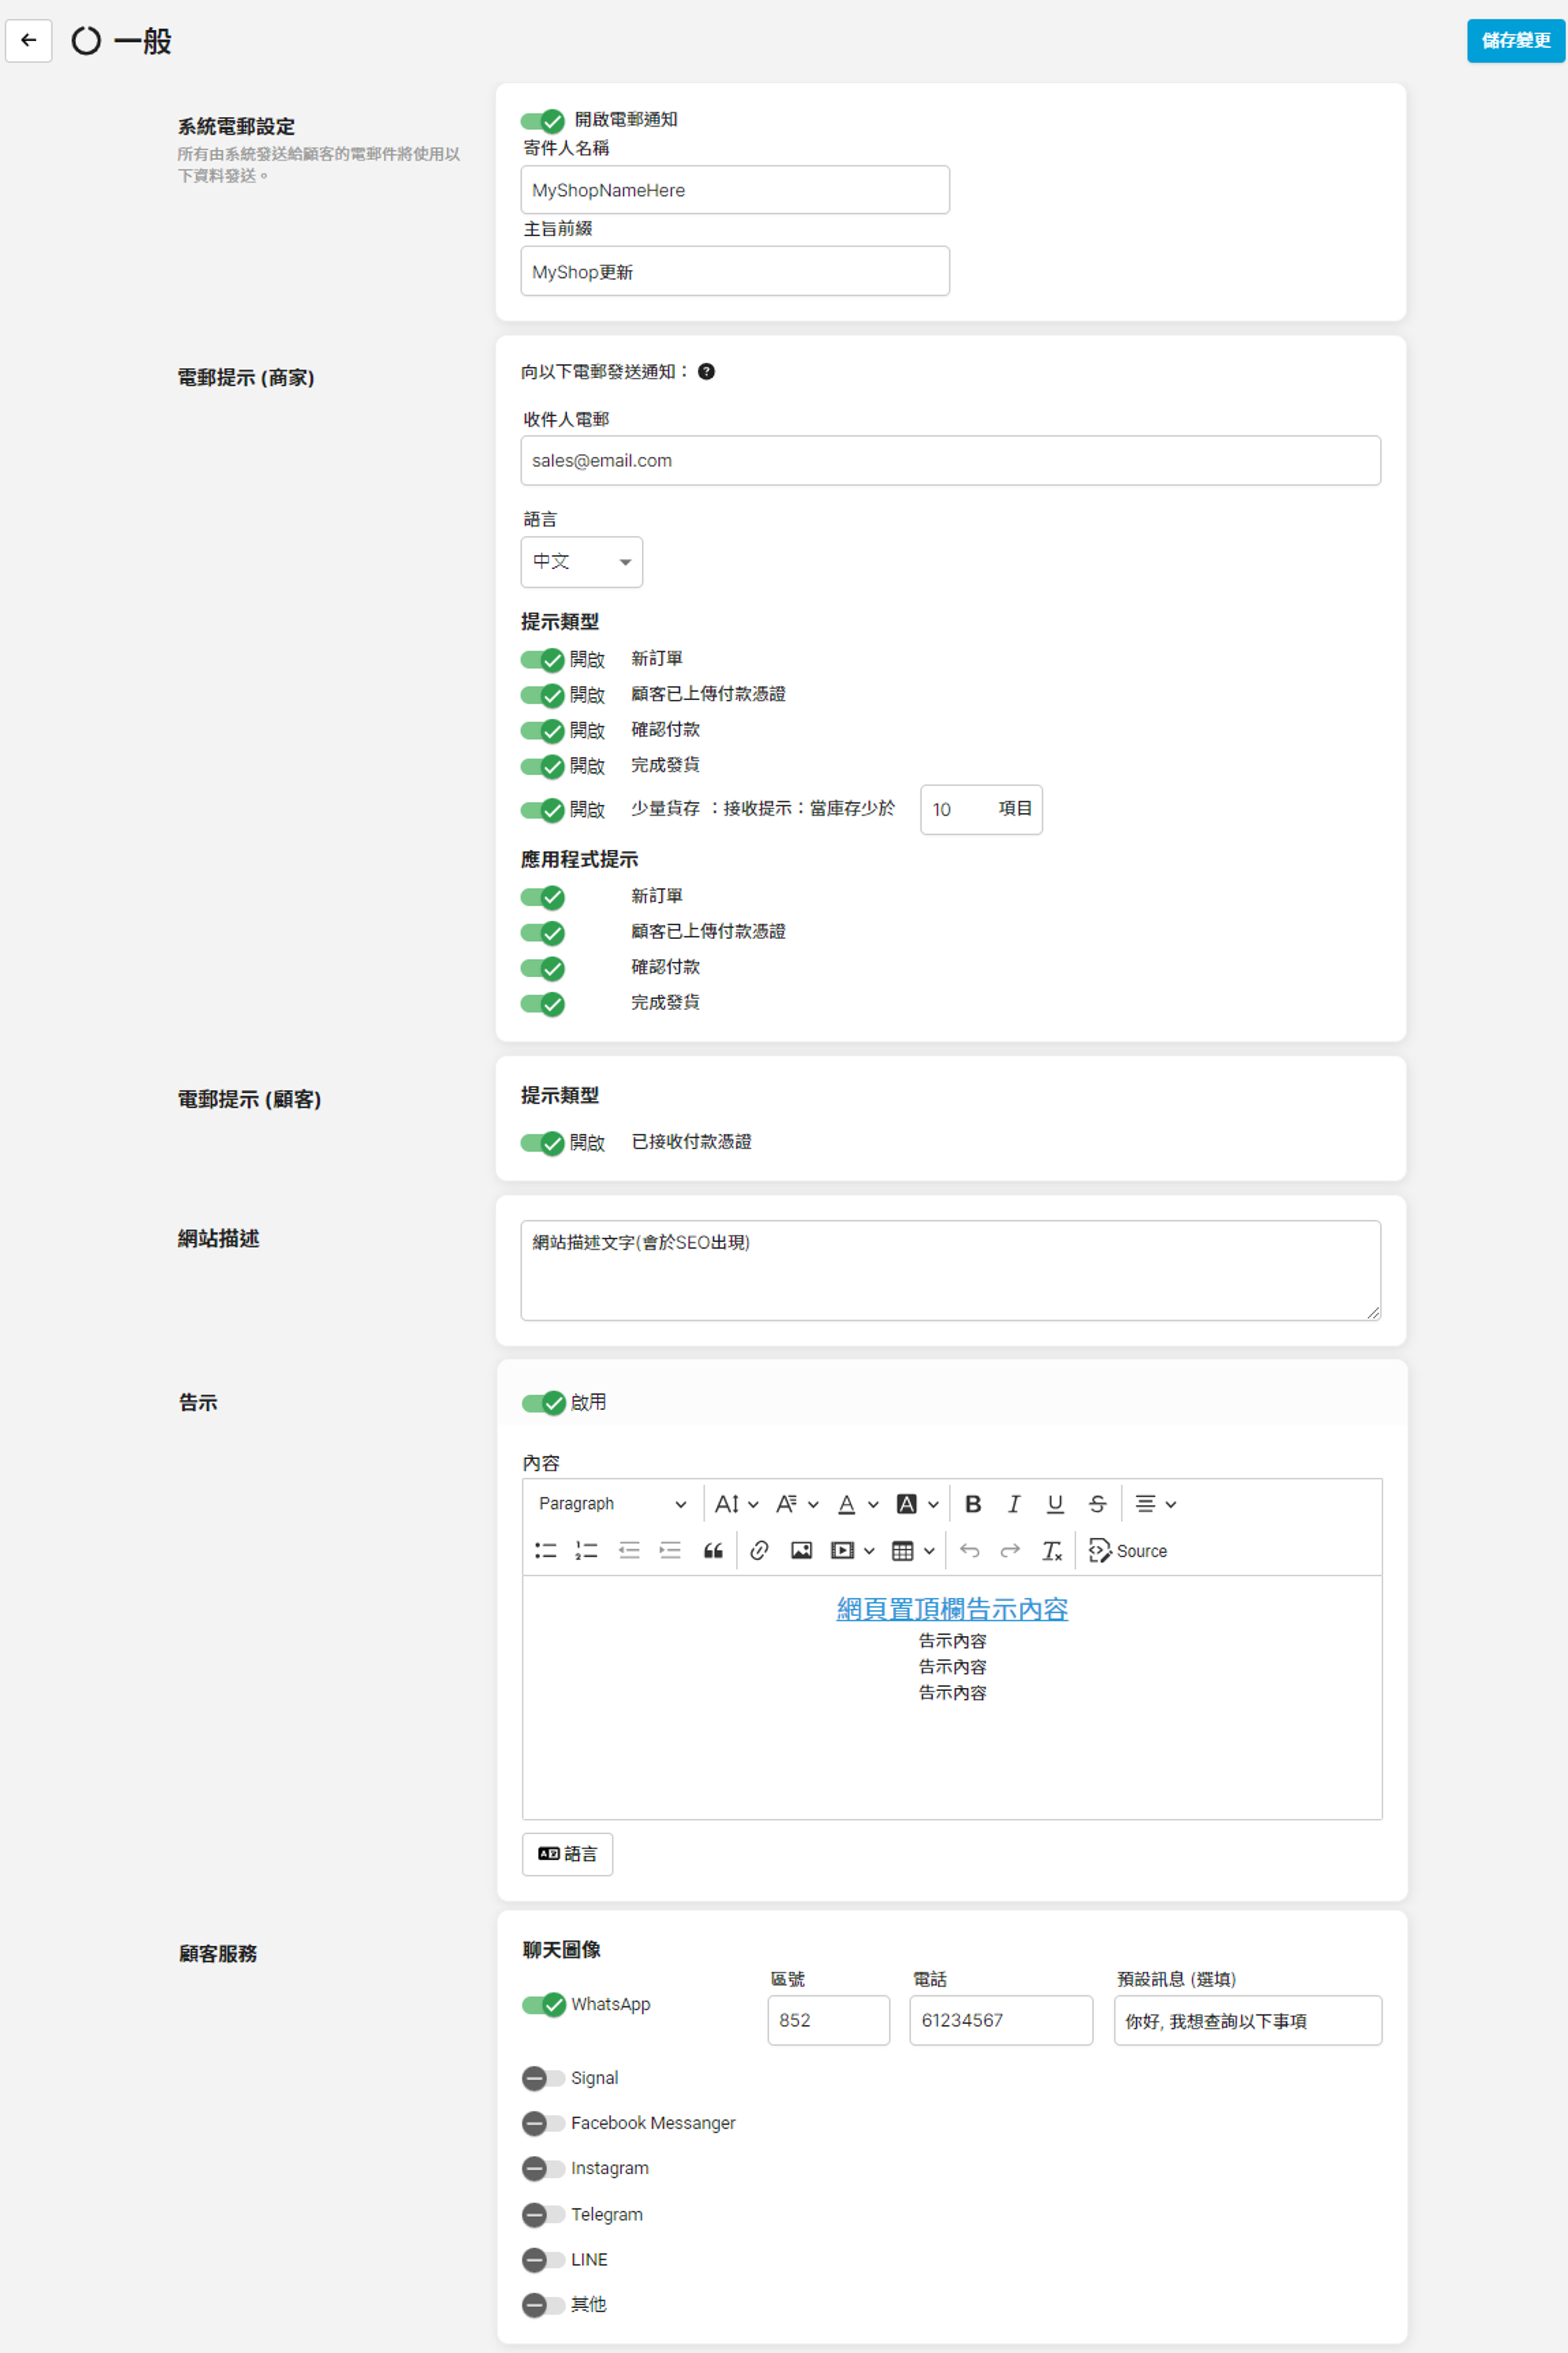The height and width of the screenshot is (2353, 1568).
Task: Click the 儲存變更 save button
Action: 1514,40
